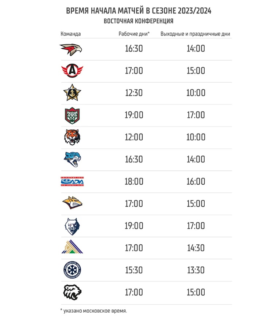Open the Salavat Yulaev green-blue logo
Image resolution: width=278 pixels, height=320 pixels.
click(x=72, y=248)
